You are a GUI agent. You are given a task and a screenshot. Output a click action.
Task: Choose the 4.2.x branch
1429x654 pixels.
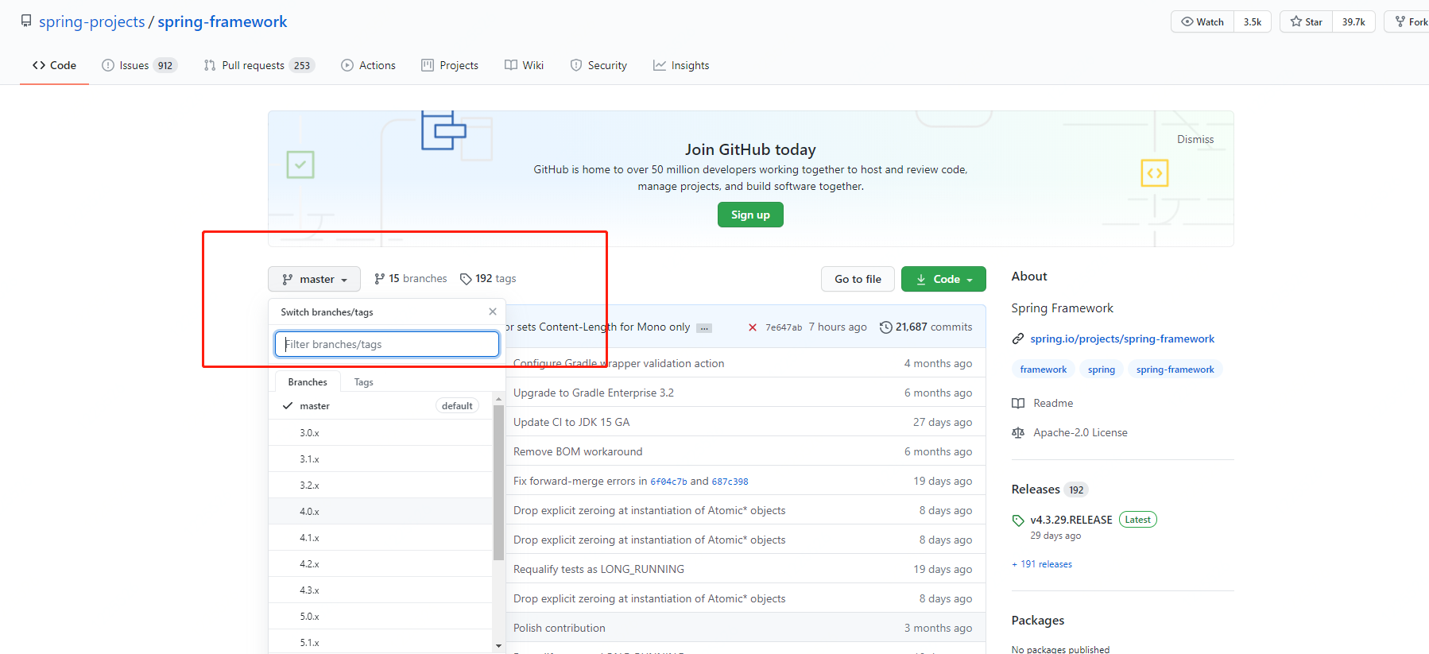coord(381,564)
